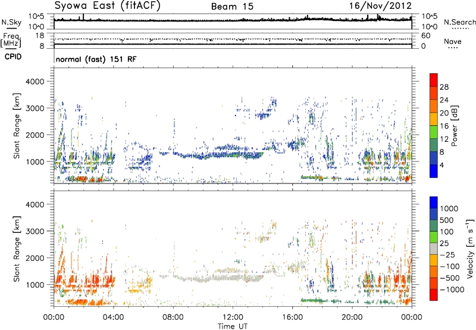Click the 'Time UT' axis label

[x=233, y=326]
